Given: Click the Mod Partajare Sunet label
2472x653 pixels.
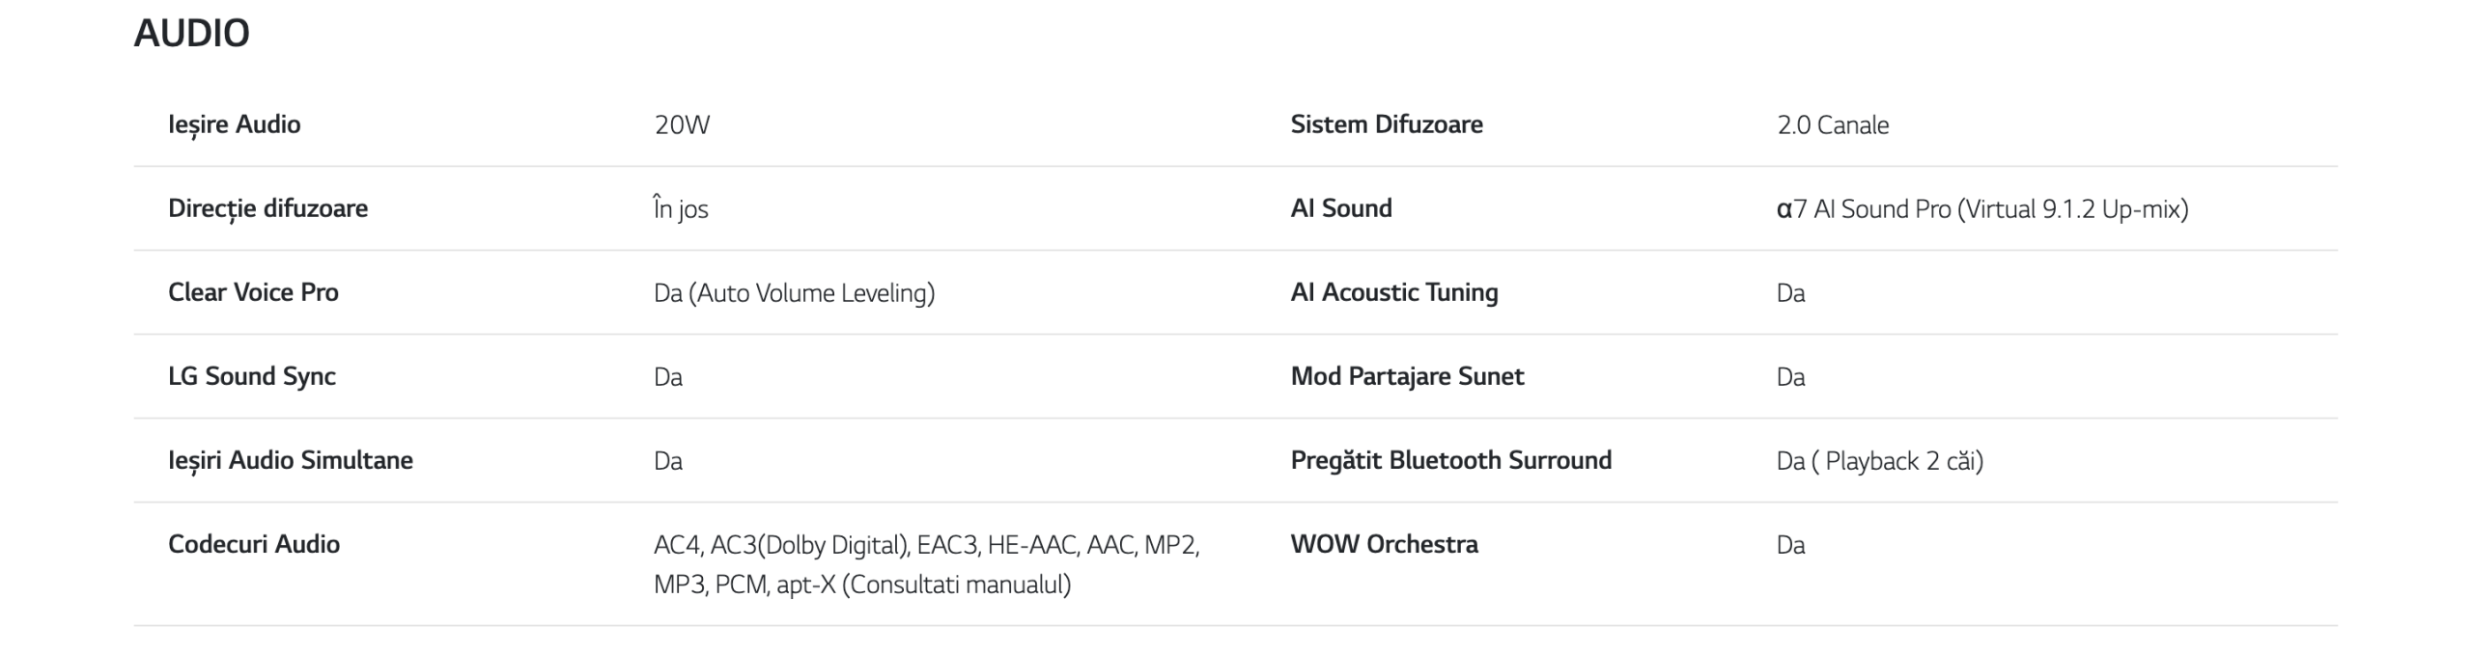Looking at the screenshot, I should click(x=1407, y=376).
